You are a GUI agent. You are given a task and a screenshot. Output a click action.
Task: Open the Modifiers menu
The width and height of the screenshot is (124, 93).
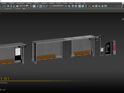coord(4,3)
